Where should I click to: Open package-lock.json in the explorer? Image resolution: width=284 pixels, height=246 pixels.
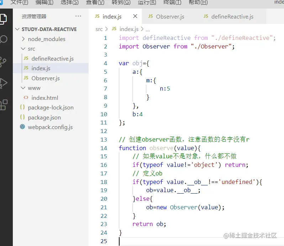pos(51,108)
